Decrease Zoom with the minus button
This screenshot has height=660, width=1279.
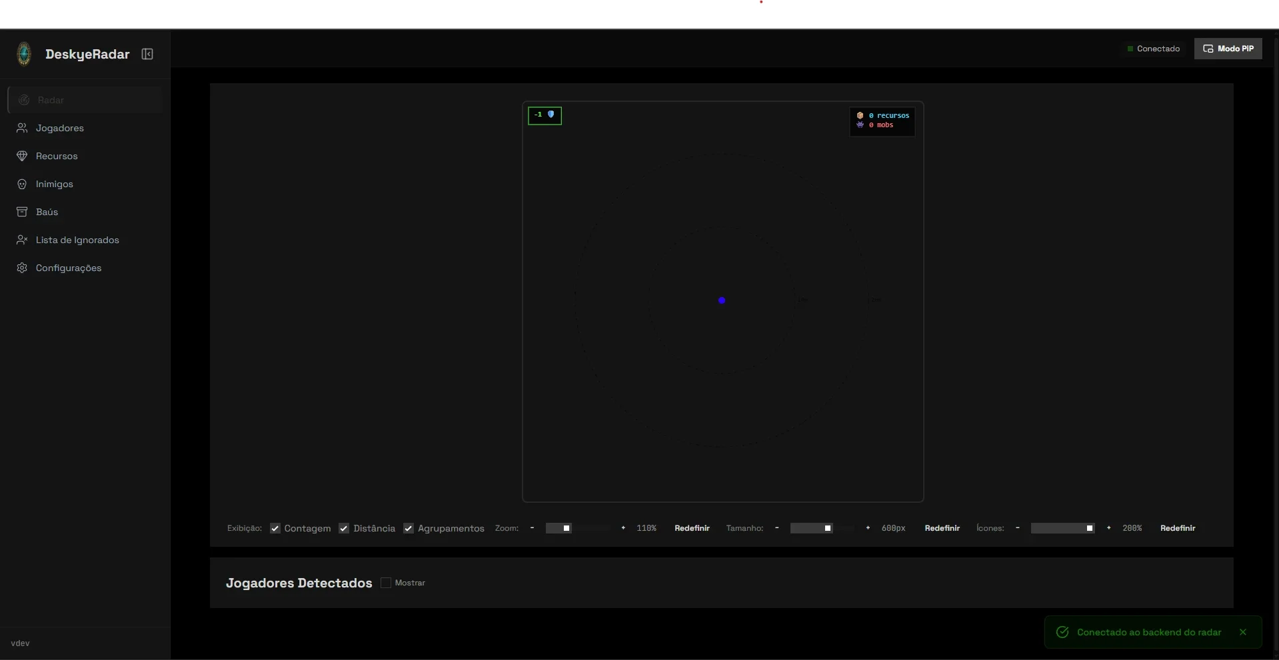[x=532, y=528]
